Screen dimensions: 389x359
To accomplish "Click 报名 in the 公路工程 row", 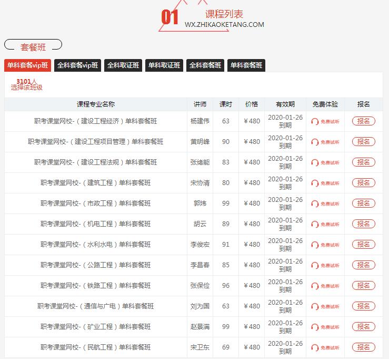I will [363, 265].
